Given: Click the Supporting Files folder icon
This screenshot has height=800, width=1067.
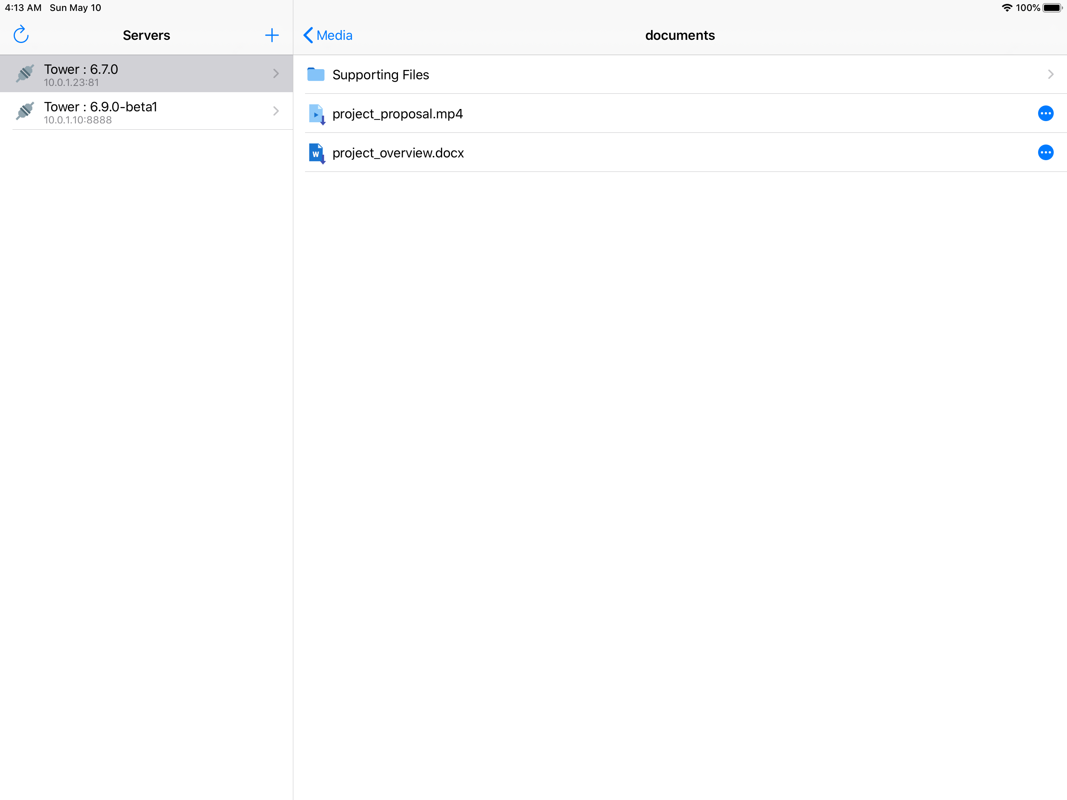Looking at the screenshot, I should tap(316, 74).
